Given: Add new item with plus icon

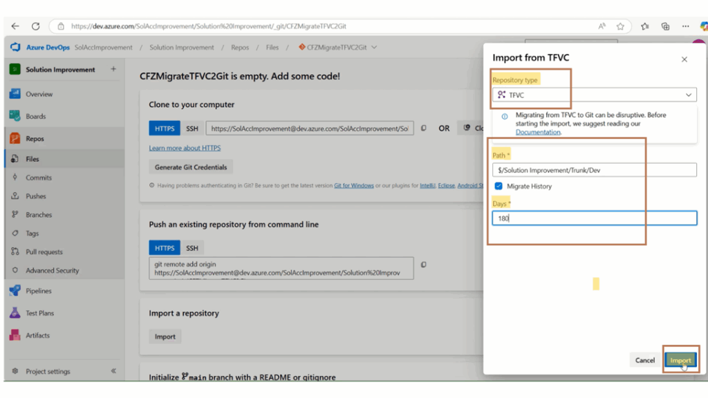Looking at the screenshot, I should [x=113, y=69].
